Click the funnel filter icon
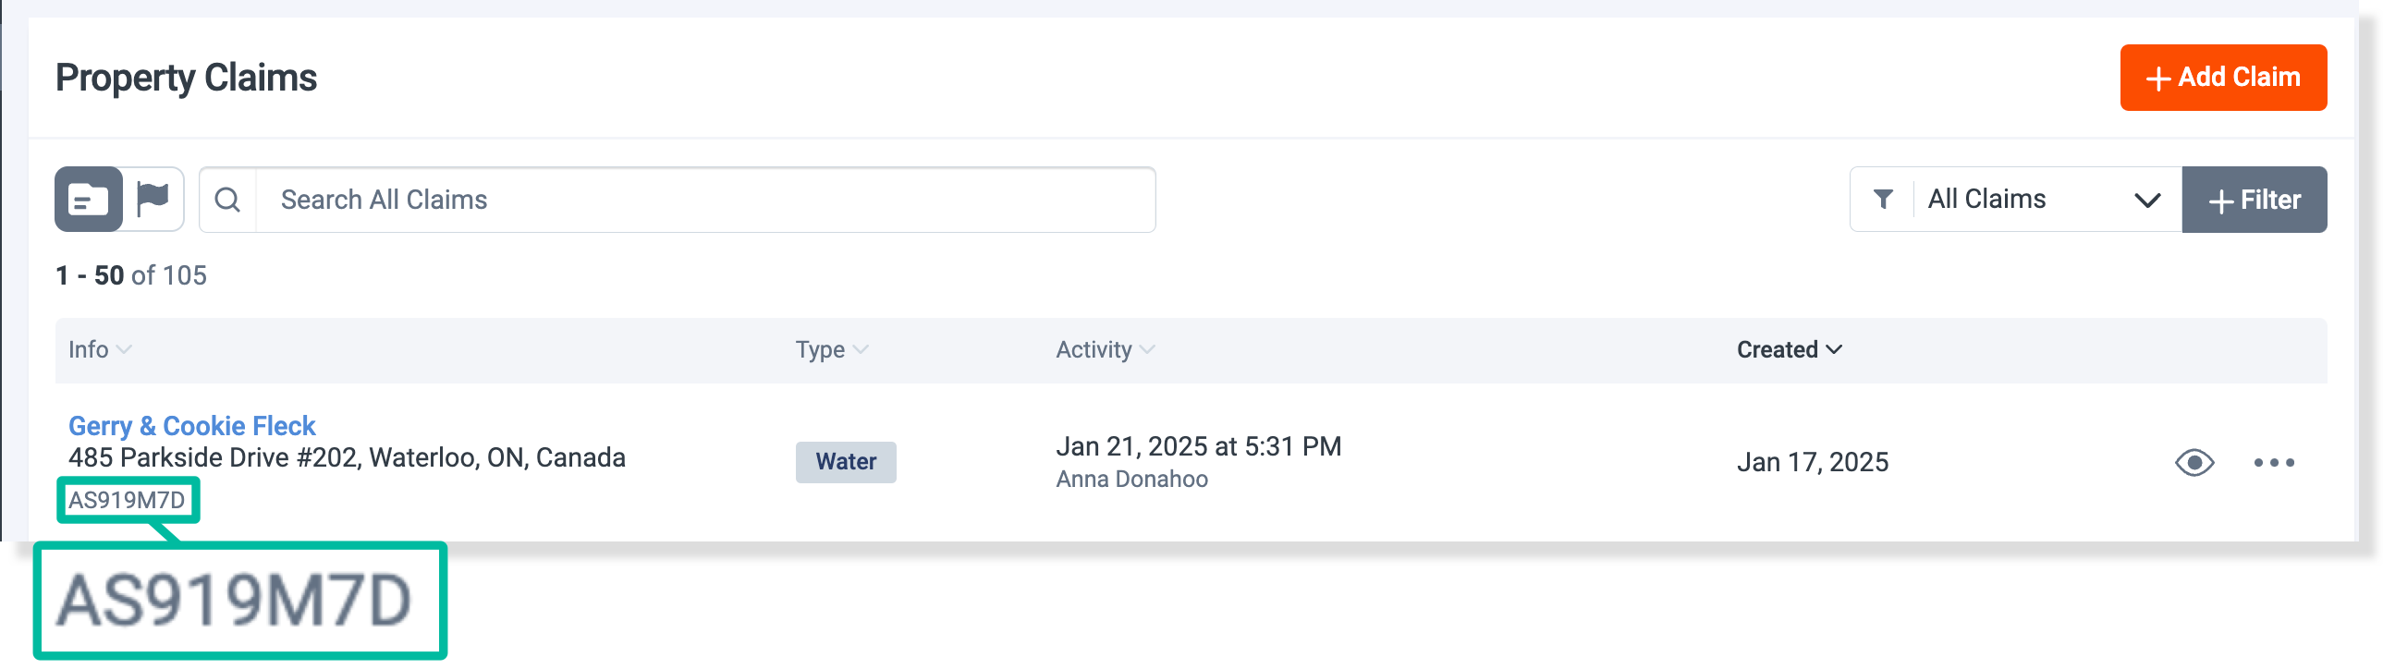Viewport: 2383px width, 669px height. click(x=1883, y=199)
